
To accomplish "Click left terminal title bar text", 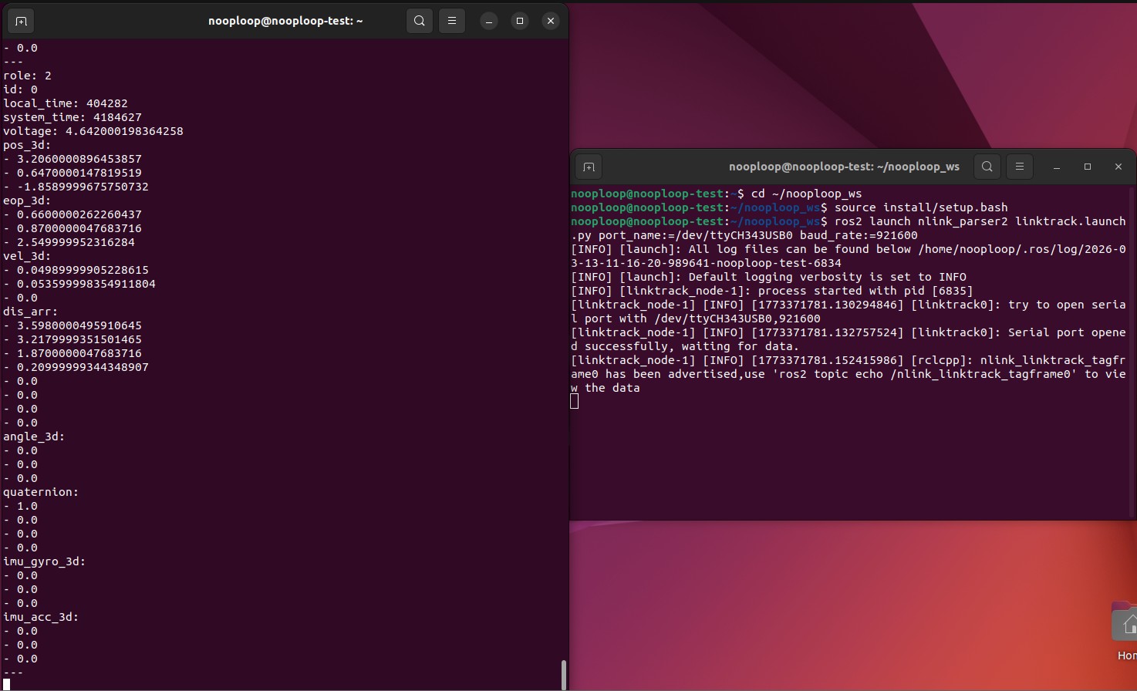I will click(x=285, y=21).
